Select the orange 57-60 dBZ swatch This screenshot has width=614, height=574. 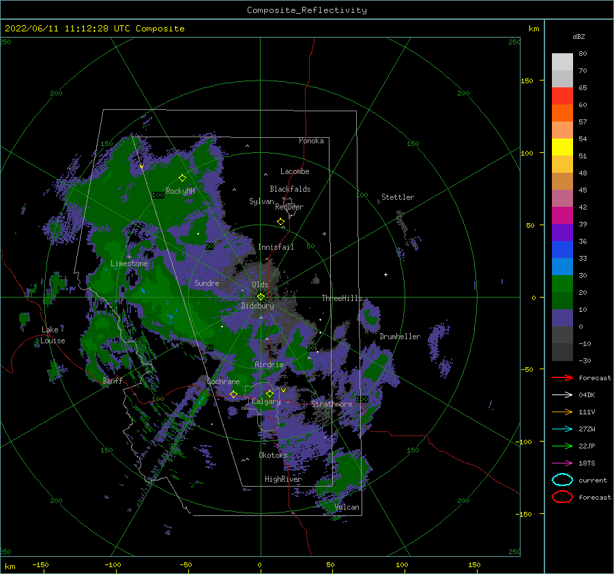coord(562,113)
